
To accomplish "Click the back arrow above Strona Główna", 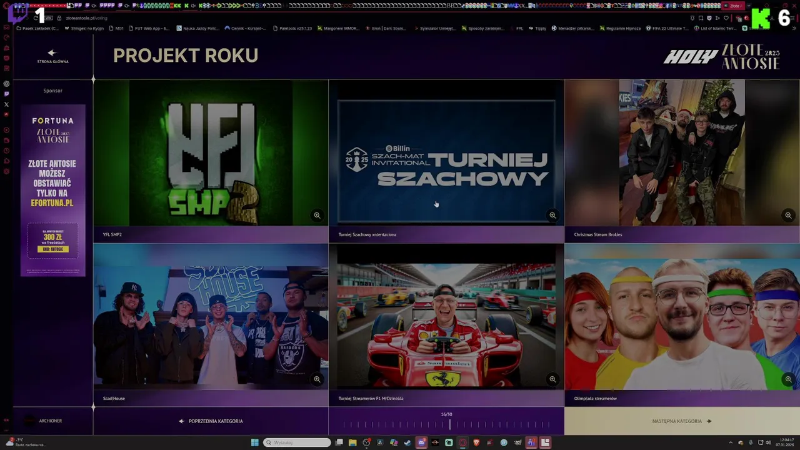I will pyautogui.click(x=52, y=53).
